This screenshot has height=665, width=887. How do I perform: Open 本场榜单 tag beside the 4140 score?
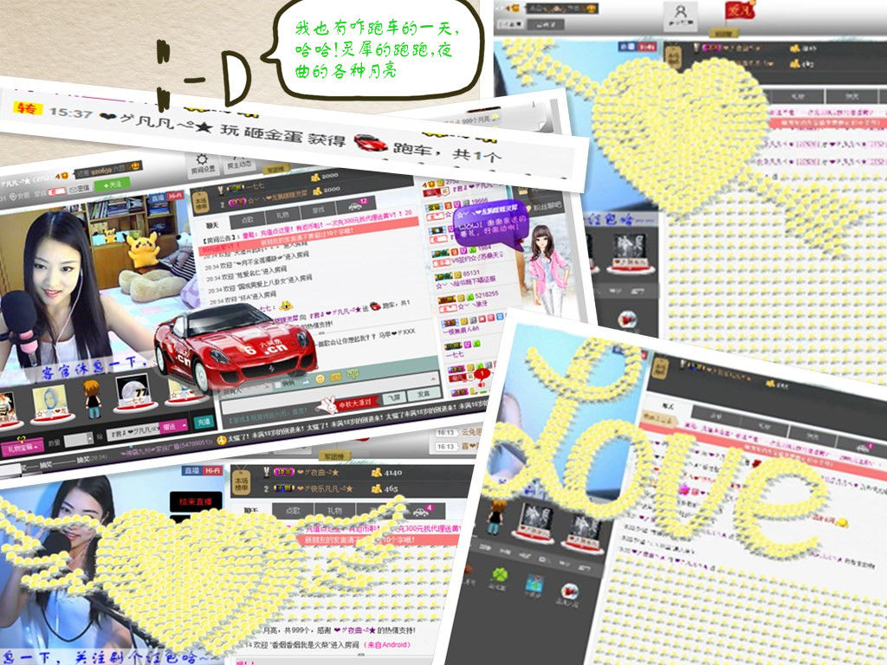click(241, 481)
